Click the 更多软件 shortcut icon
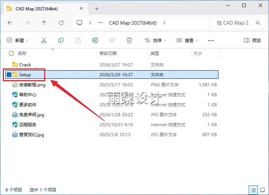Viewport: 269px width, 195px height. (x=15, y=104)
